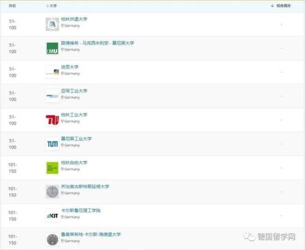The height and width of the screenshot is (250, 305).
Task: Click Germany text under 波恩大学
Action: 72,74
